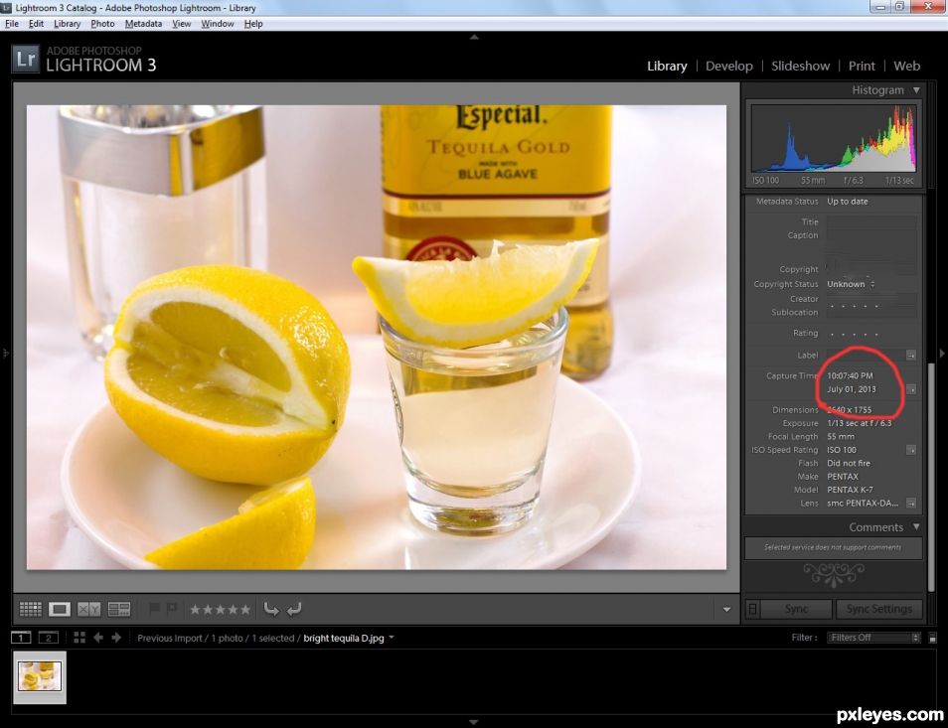Set a one-star rating in the toolbar
This screenshot has height=728, width=948.
[195, 610]
